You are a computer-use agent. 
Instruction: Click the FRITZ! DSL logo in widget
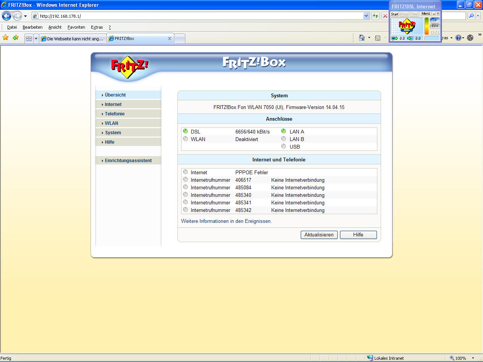407,26
